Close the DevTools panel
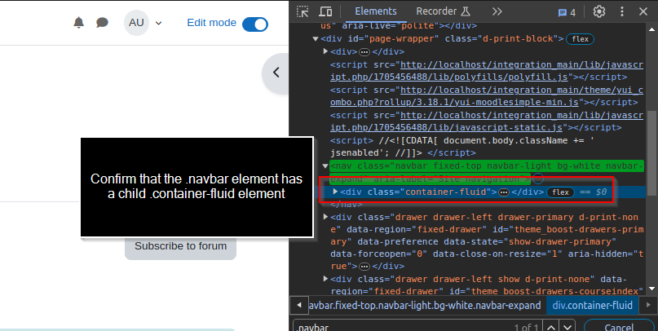 (643, 11)
